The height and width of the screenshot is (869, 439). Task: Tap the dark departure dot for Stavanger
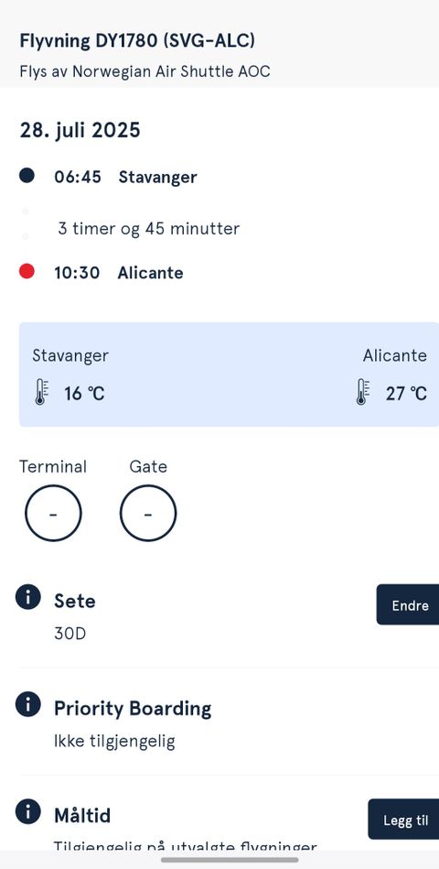click(27, 176)
